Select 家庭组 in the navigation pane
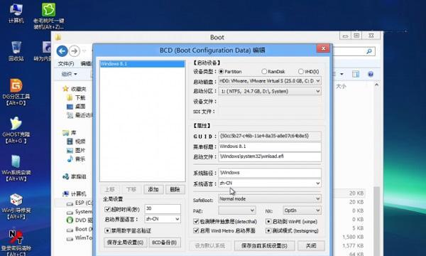The image size is (426, 256). point(74,176)
